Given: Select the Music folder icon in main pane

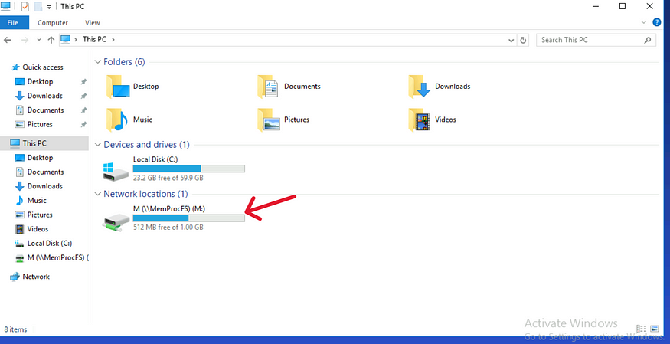Looking at the screenshot, I should (117, 120).
